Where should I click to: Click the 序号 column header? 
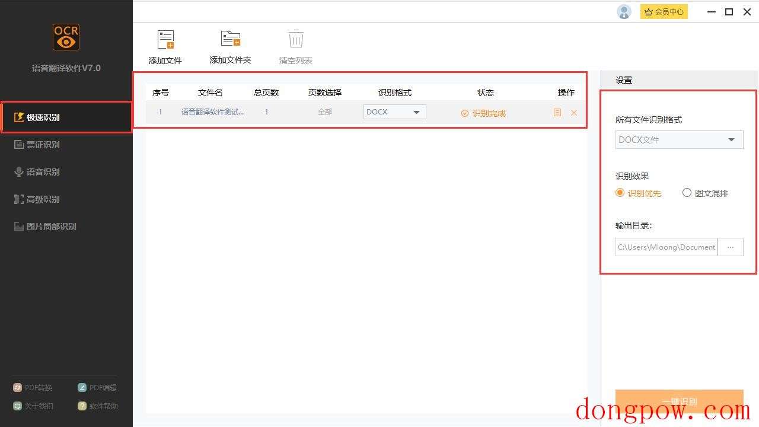tap(161, 93)
